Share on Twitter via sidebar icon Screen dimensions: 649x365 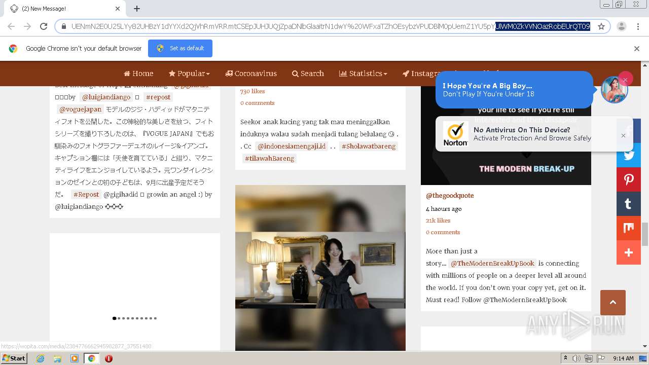tap(629, 155)
